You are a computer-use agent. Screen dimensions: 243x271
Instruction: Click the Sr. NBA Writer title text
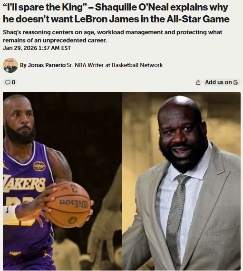point(86,65)
